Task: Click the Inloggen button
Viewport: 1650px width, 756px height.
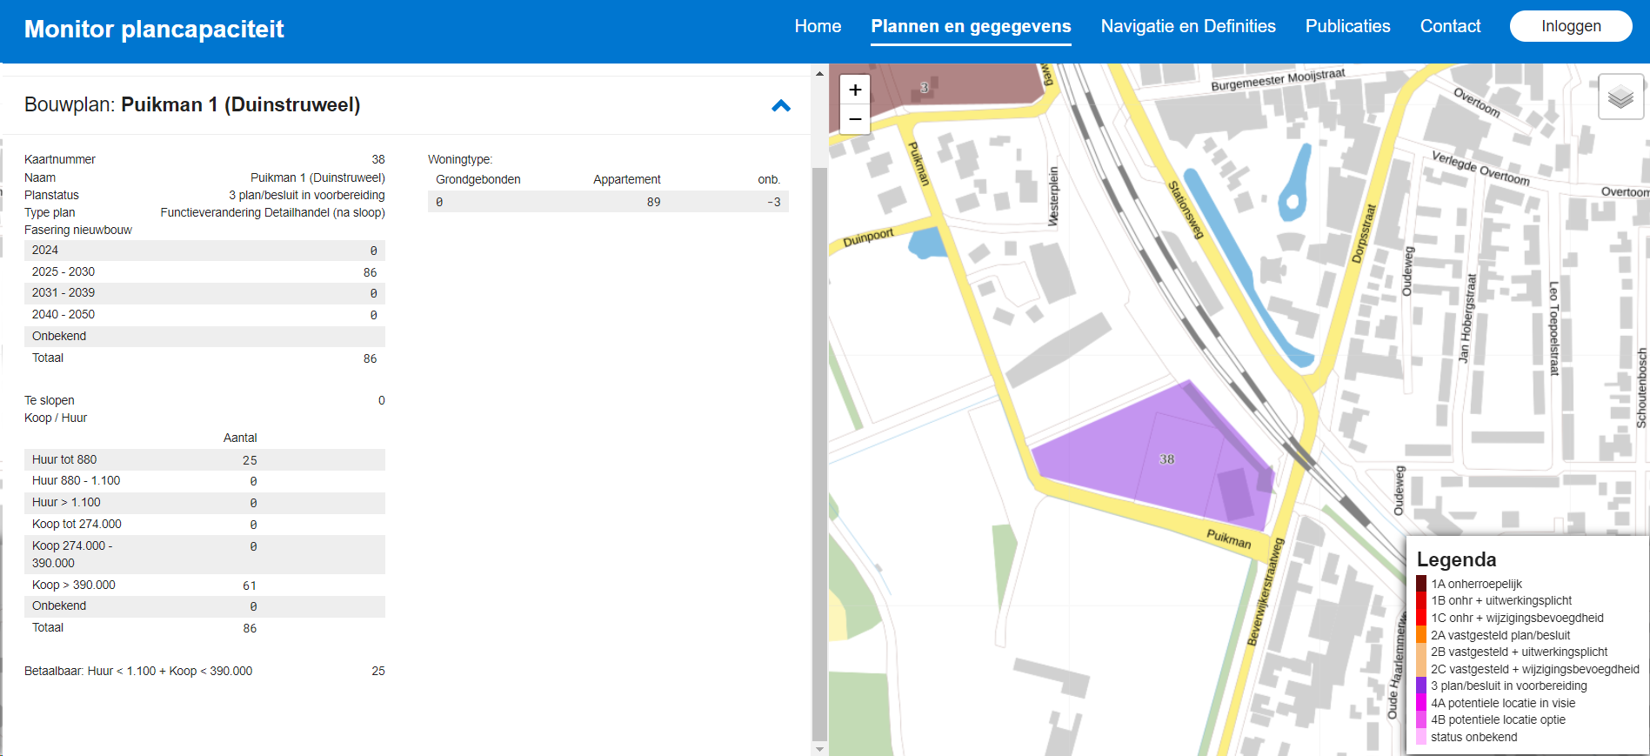Action: pos(1570,26)
